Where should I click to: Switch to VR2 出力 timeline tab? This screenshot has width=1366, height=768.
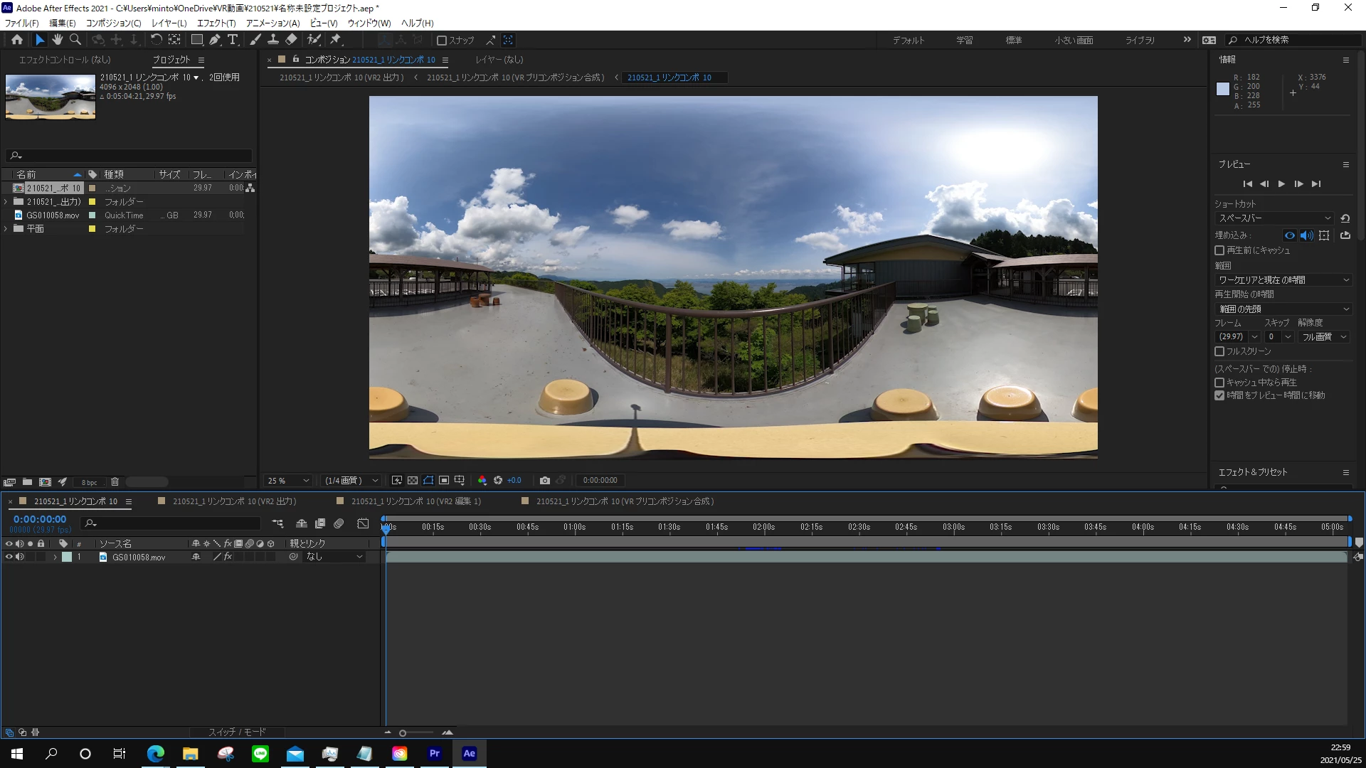tap(234, 501)
